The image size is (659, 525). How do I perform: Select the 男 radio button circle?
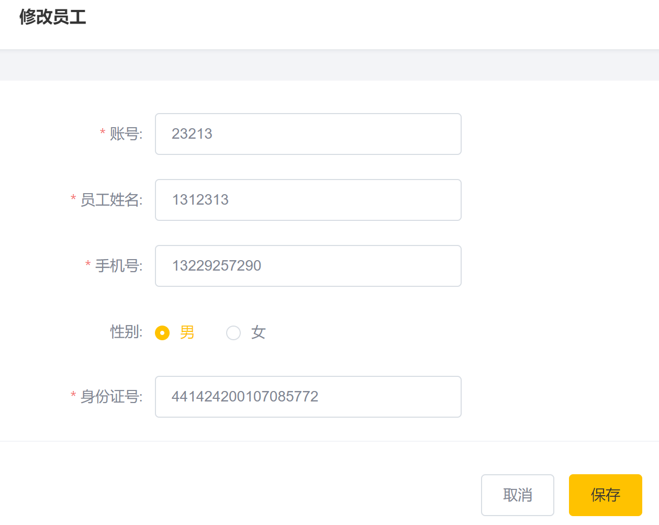click(x=162, y=333)
